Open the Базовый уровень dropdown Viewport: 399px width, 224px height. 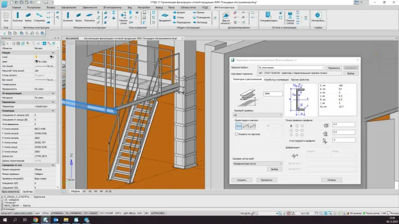(x=258, y=115)
